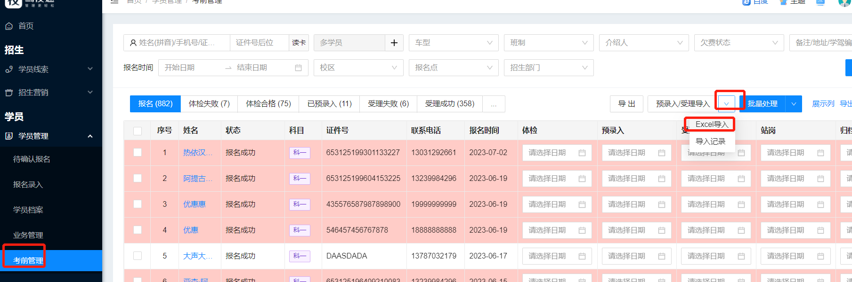Select the 体检合格 (75) tab

tap(268, 104)
